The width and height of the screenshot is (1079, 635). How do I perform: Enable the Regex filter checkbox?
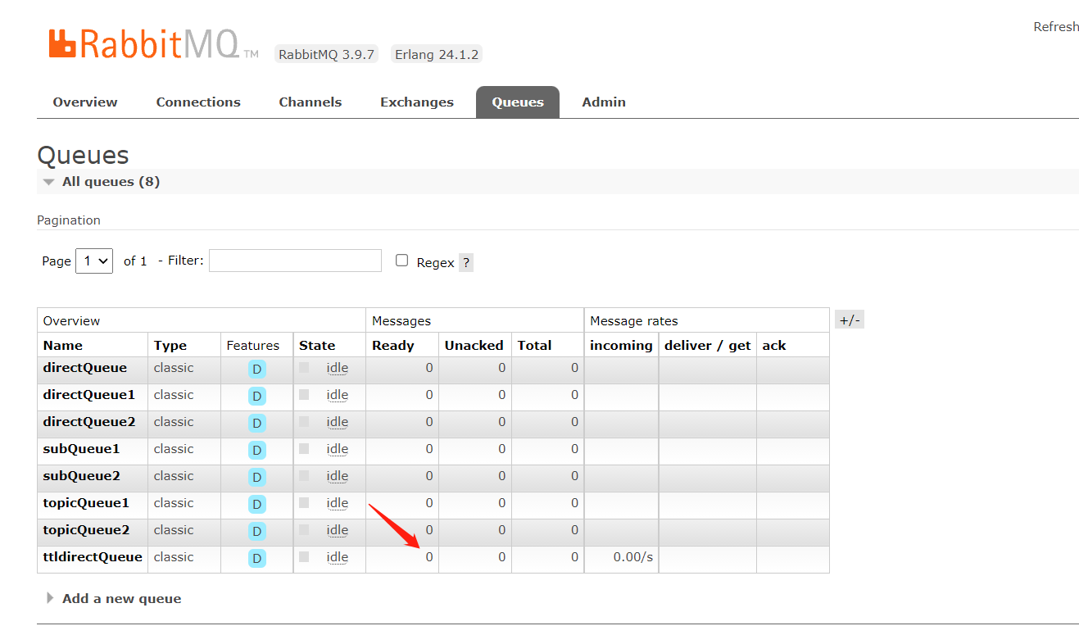[401, 261]
